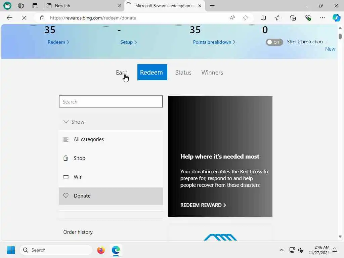Switch to the New tab tab

tap(84, 6)
